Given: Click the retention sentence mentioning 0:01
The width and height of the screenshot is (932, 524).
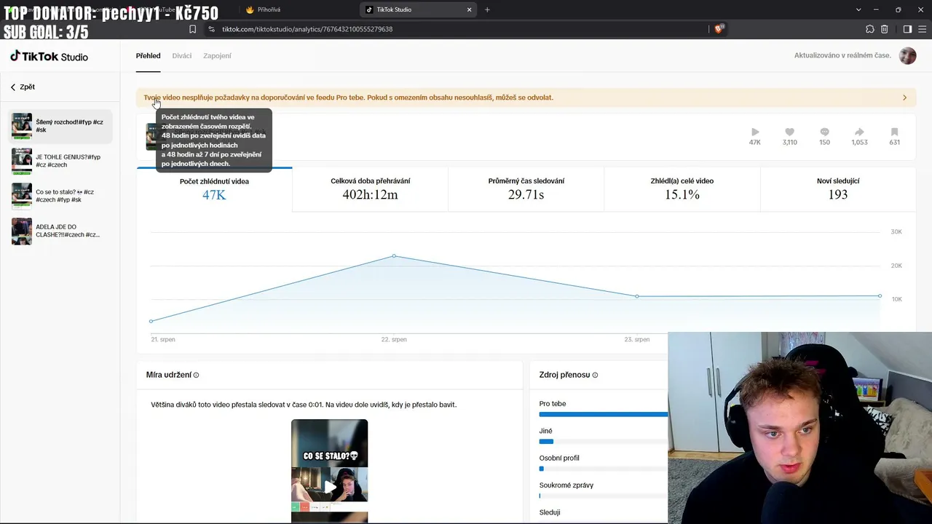Looking at the screenshot, I should pyautogui.click(x=304, y=405).
